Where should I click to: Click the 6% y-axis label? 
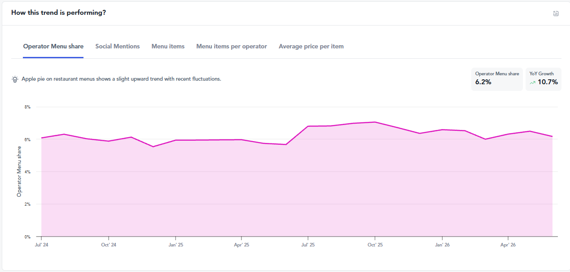coord(27,139)
